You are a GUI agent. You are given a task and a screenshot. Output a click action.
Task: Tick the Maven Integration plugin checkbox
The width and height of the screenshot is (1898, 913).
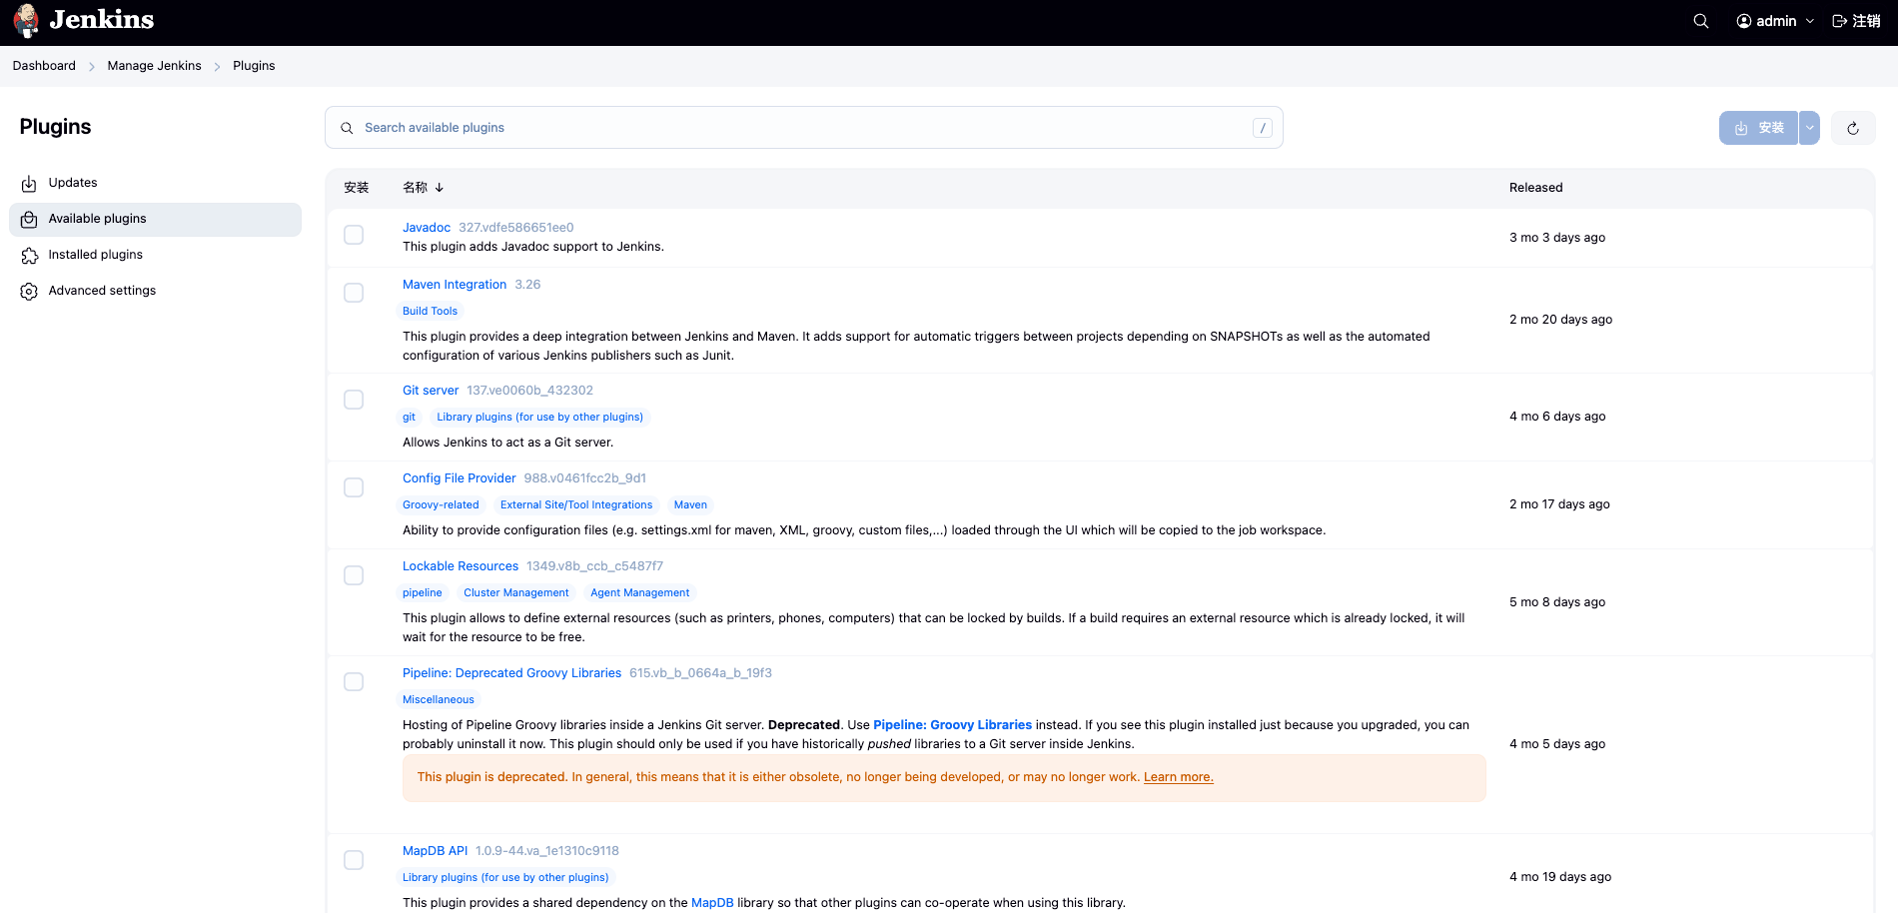coord(354,293)
